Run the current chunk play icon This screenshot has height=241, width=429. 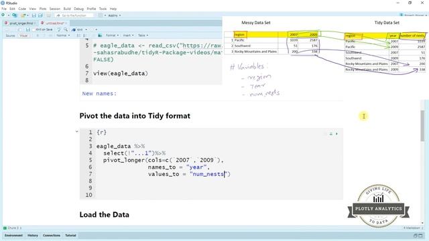[336, 134]
